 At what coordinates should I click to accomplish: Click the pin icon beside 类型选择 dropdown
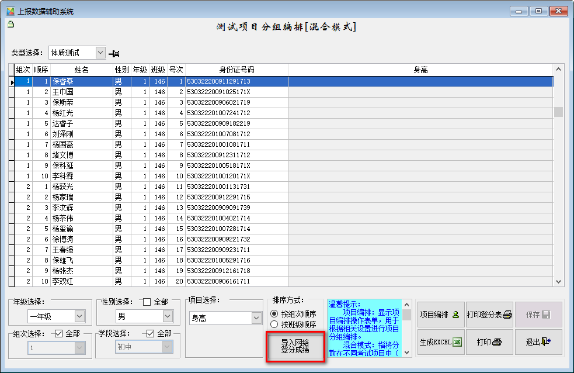pos(114,54)
